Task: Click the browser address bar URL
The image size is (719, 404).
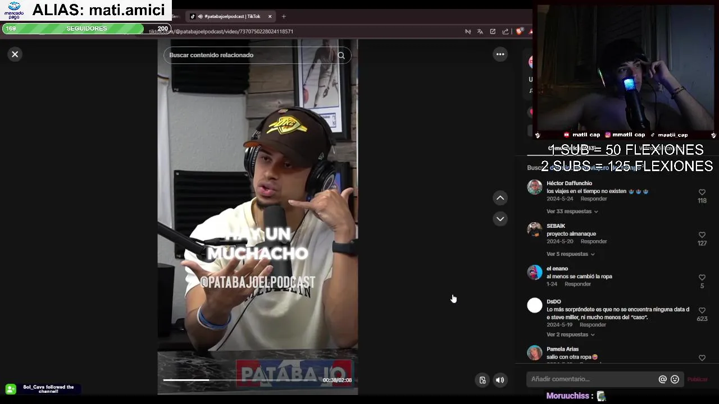Action: tap(221, 31)
